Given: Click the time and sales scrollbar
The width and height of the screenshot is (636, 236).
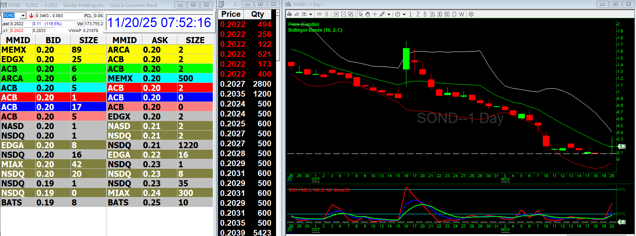Looking at the screenshot, I should [278, 38].
